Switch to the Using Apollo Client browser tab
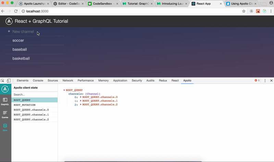 tap(242, 4)
